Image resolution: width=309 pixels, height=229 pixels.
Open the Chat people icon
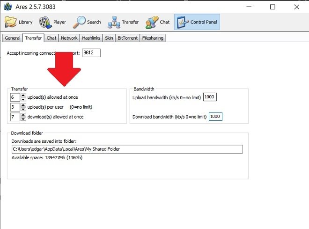pos(152,22)
